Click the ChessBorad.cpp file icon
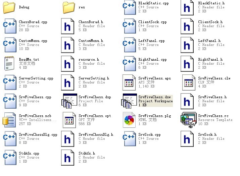Screen dimensions: 240x176 (x=10, y=26)
